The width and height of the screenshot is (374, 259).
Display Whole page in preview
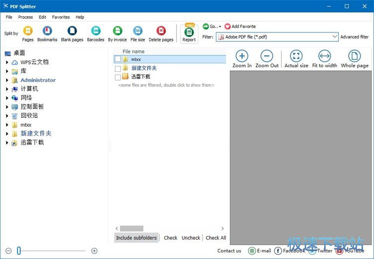point(355,59)
